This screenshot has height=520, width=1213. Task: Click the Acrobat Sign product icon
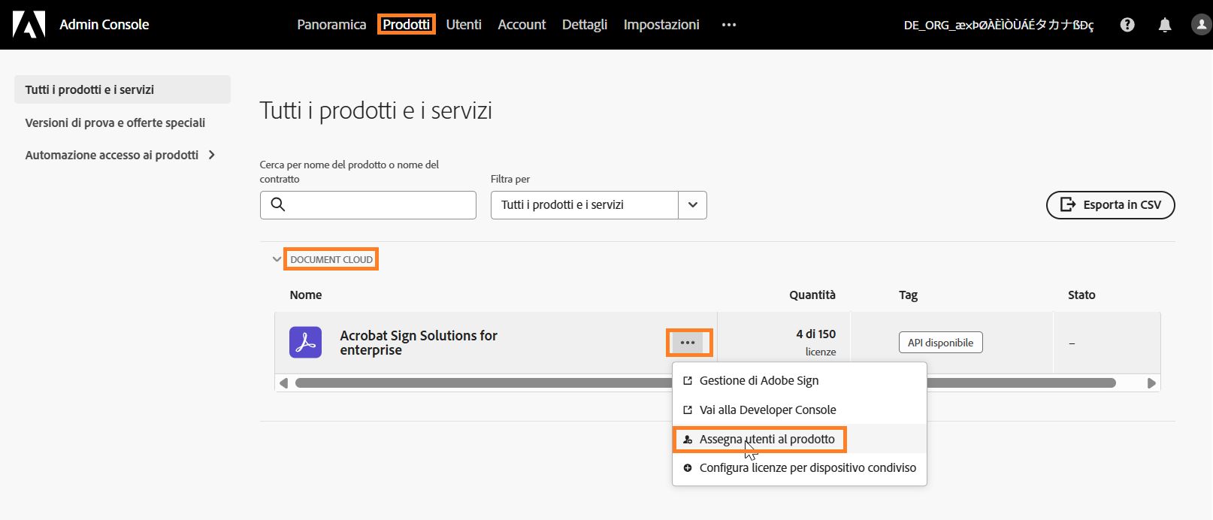pos(305,343)
